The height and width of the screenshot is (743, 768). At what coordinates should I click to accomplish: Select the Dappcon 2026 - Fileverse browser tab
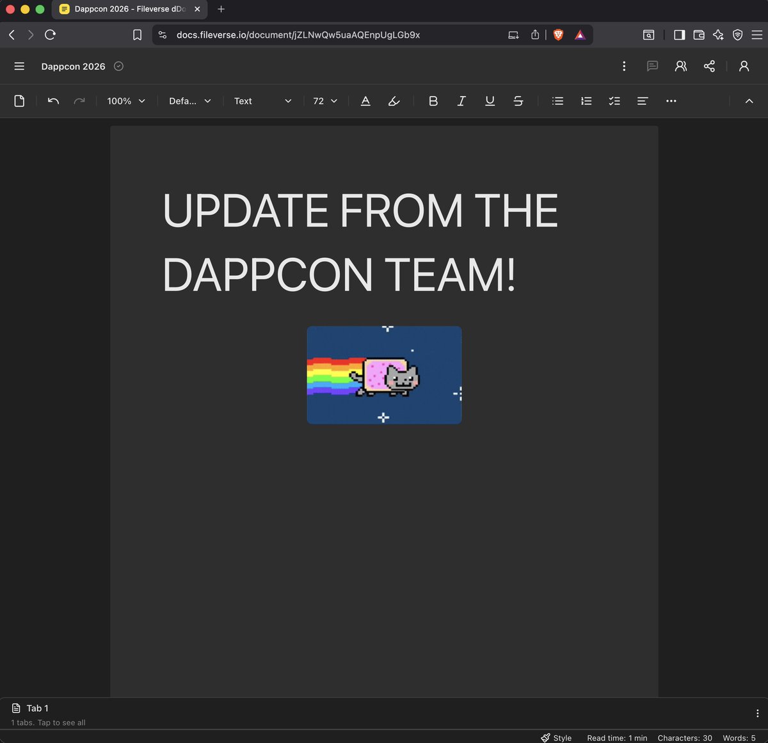(130, 9)
